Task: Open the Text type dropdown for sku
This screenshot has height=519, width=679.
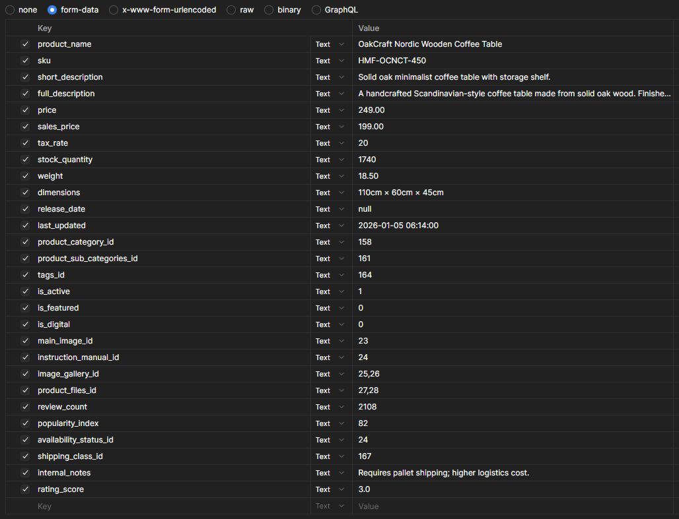Action: click(x=330, y=61)
